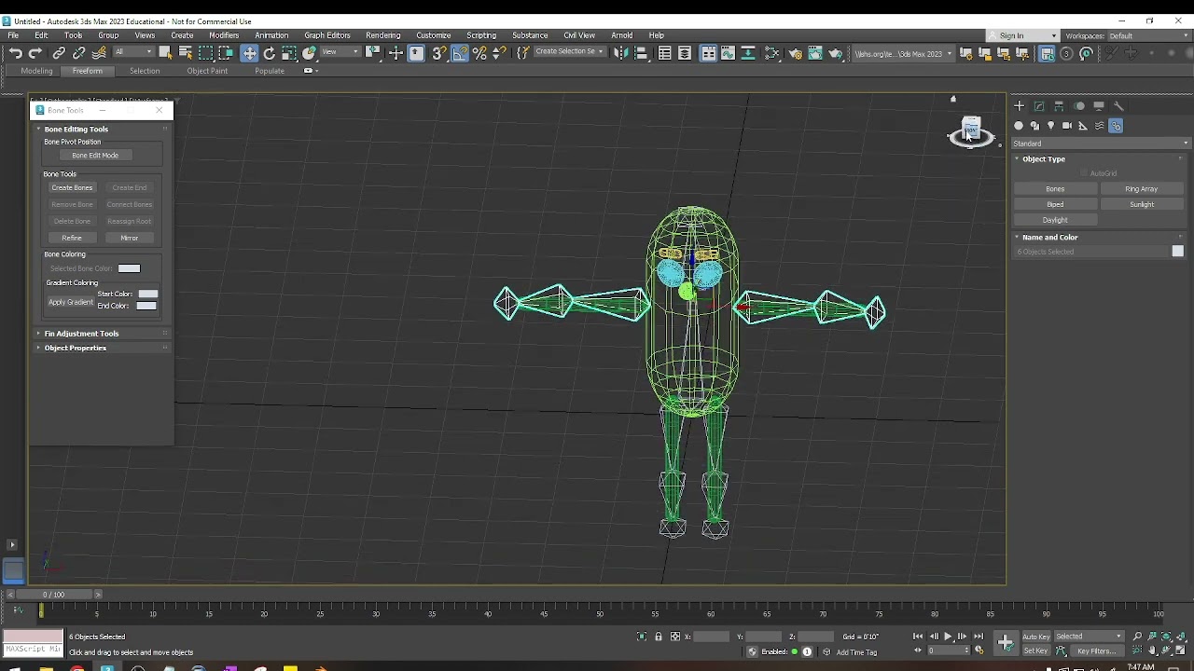Toggle the Auto Key button
The width and height of the screenshot is (1194, 671).
pyautogui.click(x=1036, y=637)
